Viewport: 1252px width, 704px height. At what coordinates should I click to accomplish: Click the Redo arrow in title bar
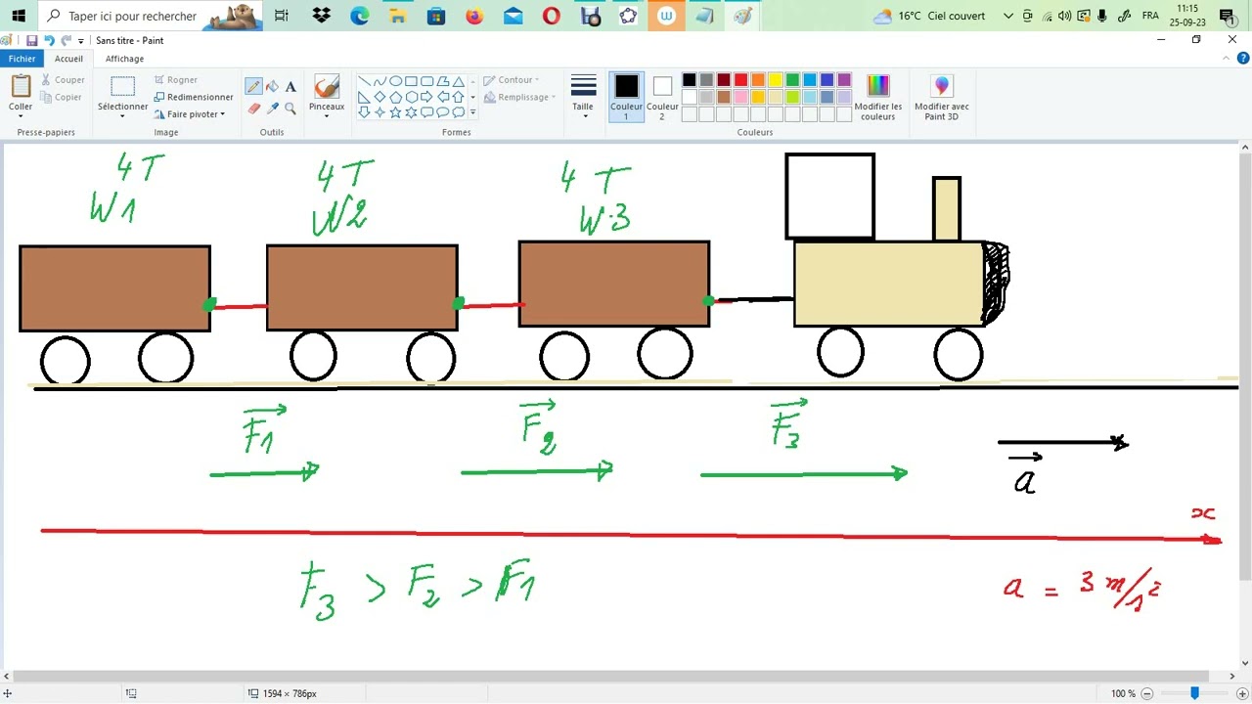66,40
